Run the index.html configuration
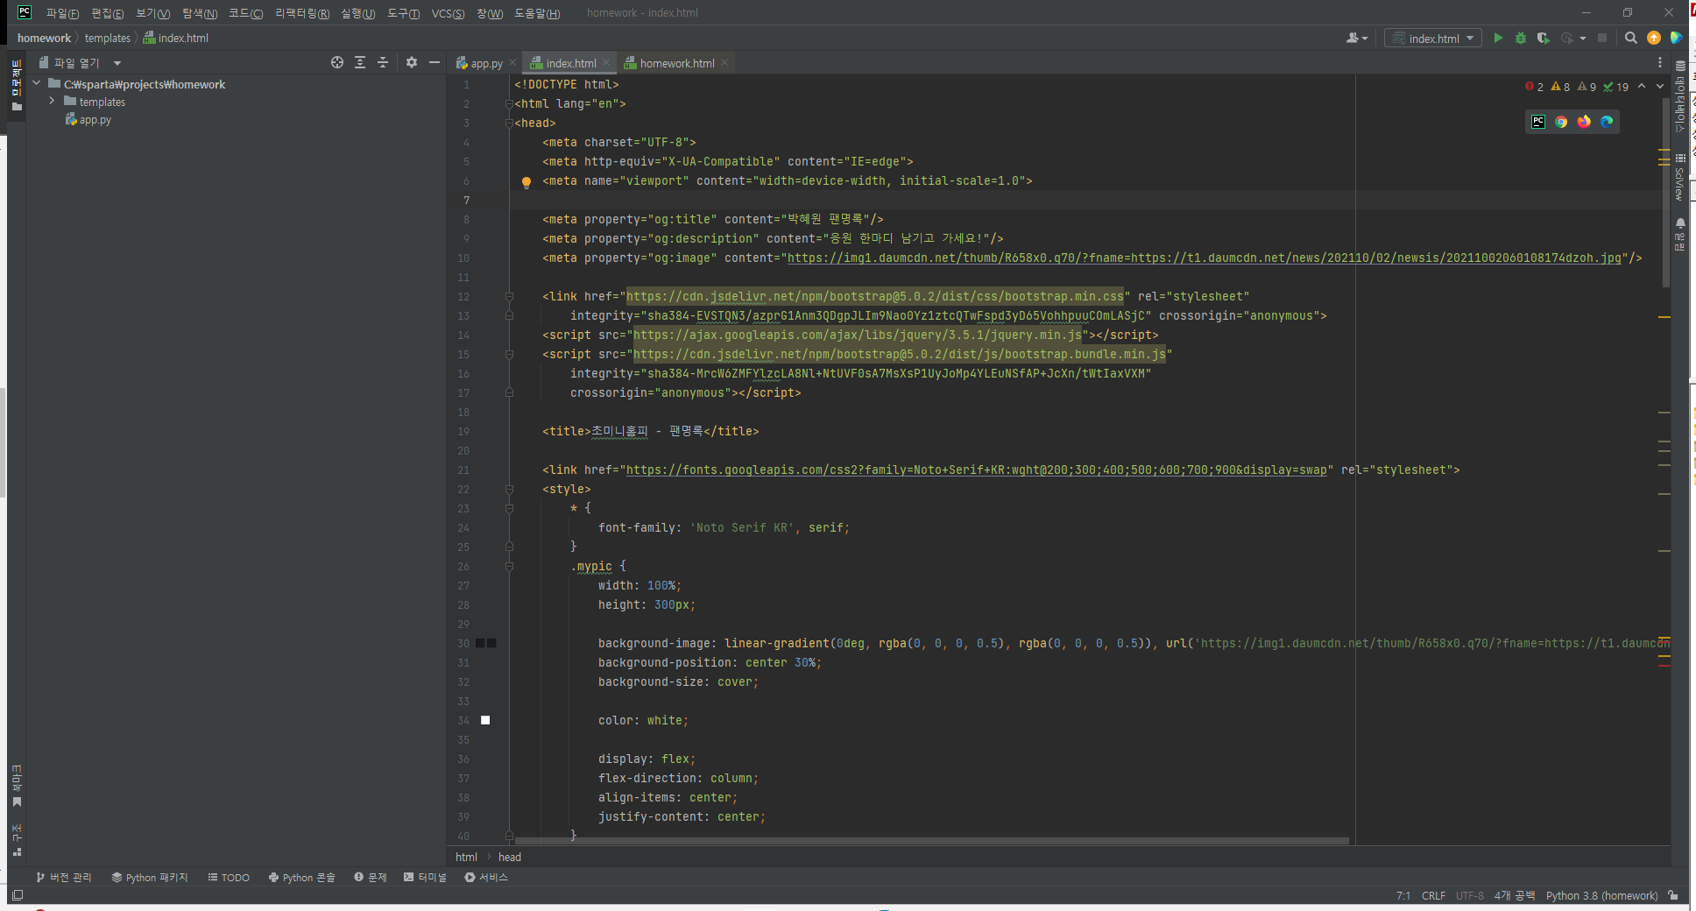1696x911 pixels. click(1498, 38)
